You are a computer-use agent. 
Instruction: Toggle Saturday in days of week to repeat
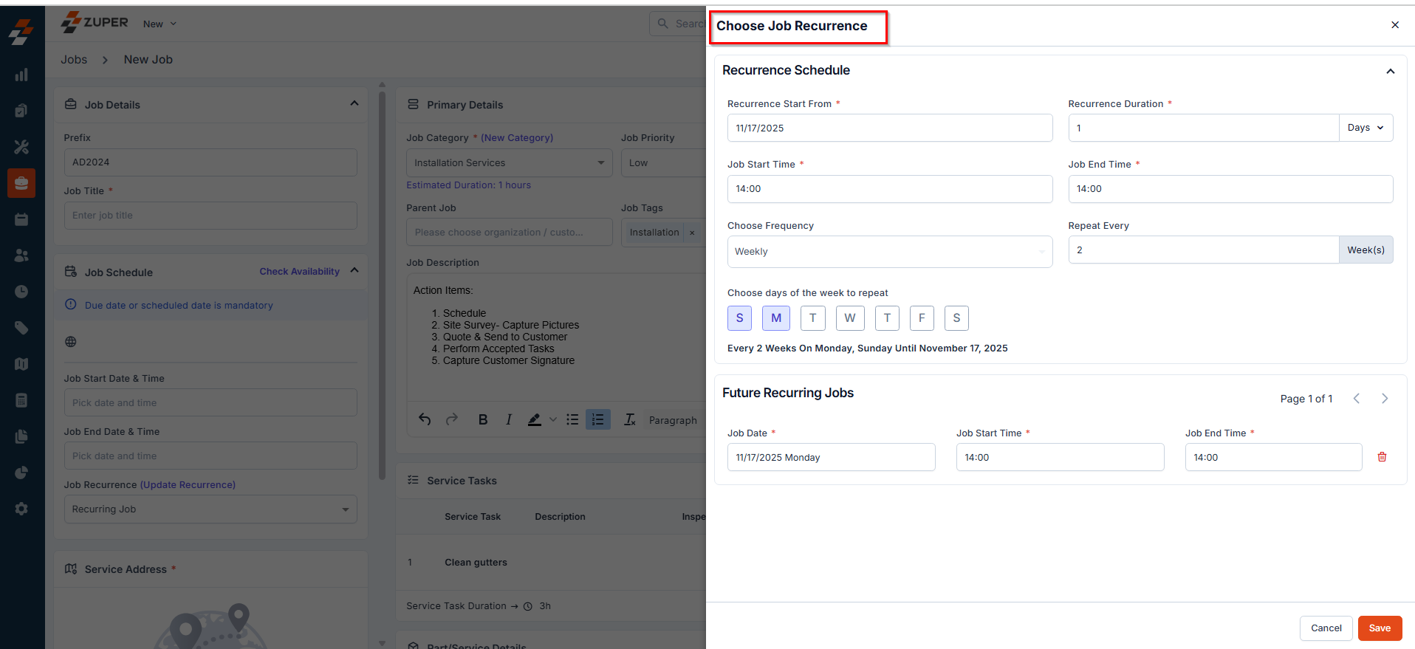click(x=956, y=318)
